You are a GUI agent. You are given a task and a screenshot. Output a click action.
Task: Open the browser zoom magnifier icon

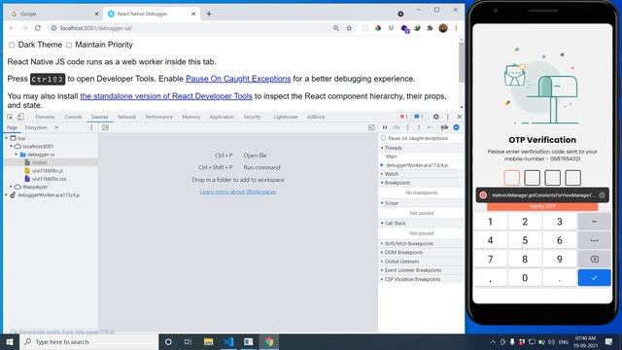[336, 28]
